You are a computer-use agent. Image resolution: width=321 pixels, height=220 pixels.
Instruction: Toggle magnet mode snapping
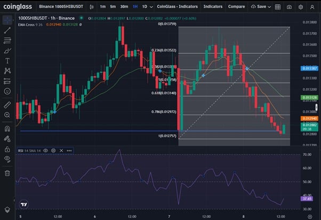coord(7,129)
